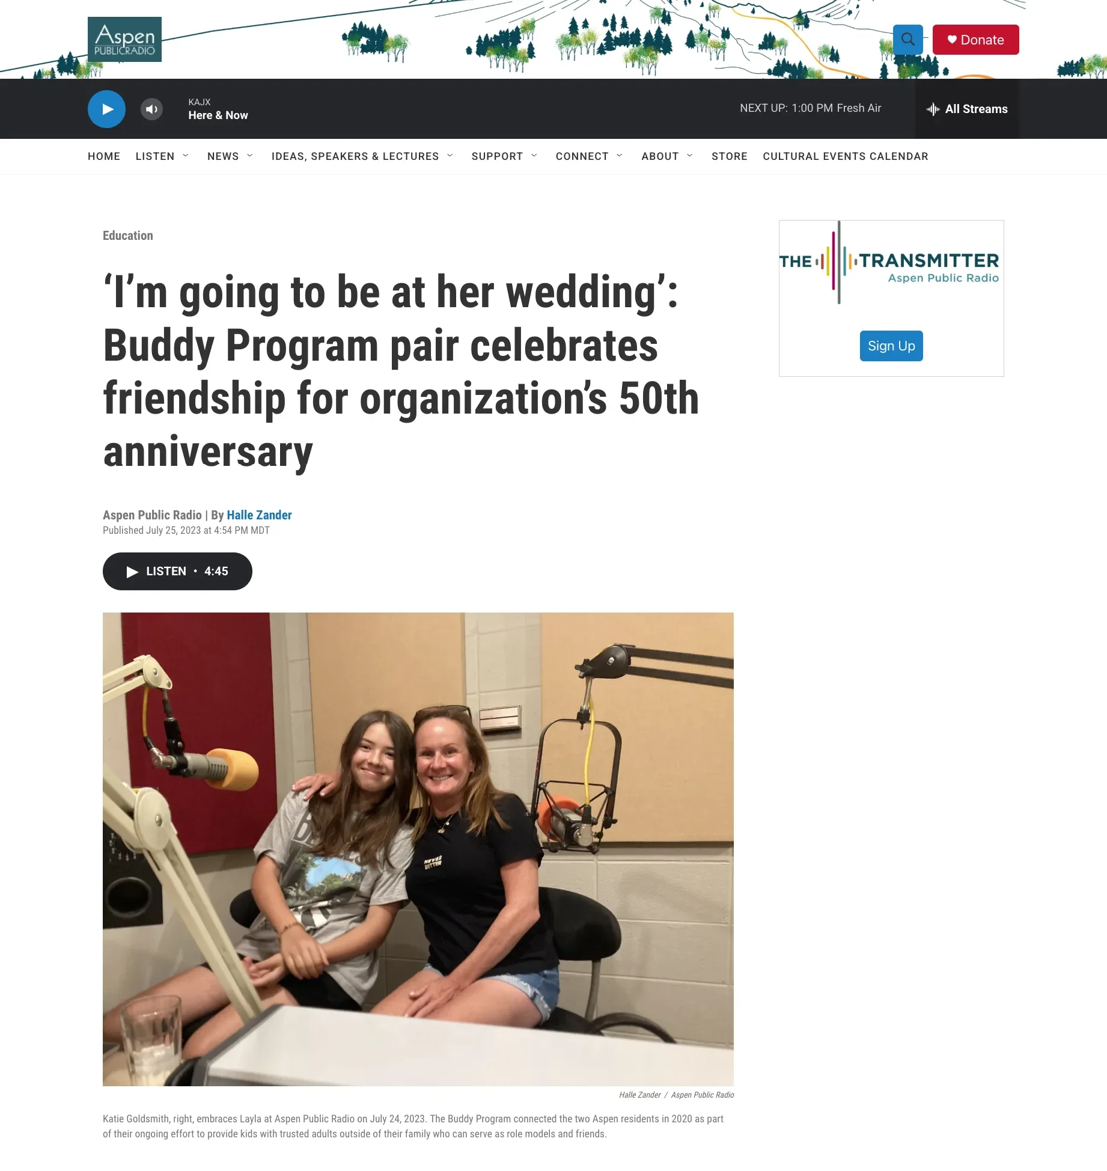Play the KAJX live stream
This screenshot has width=1107, height=1171.
[106, 109]
